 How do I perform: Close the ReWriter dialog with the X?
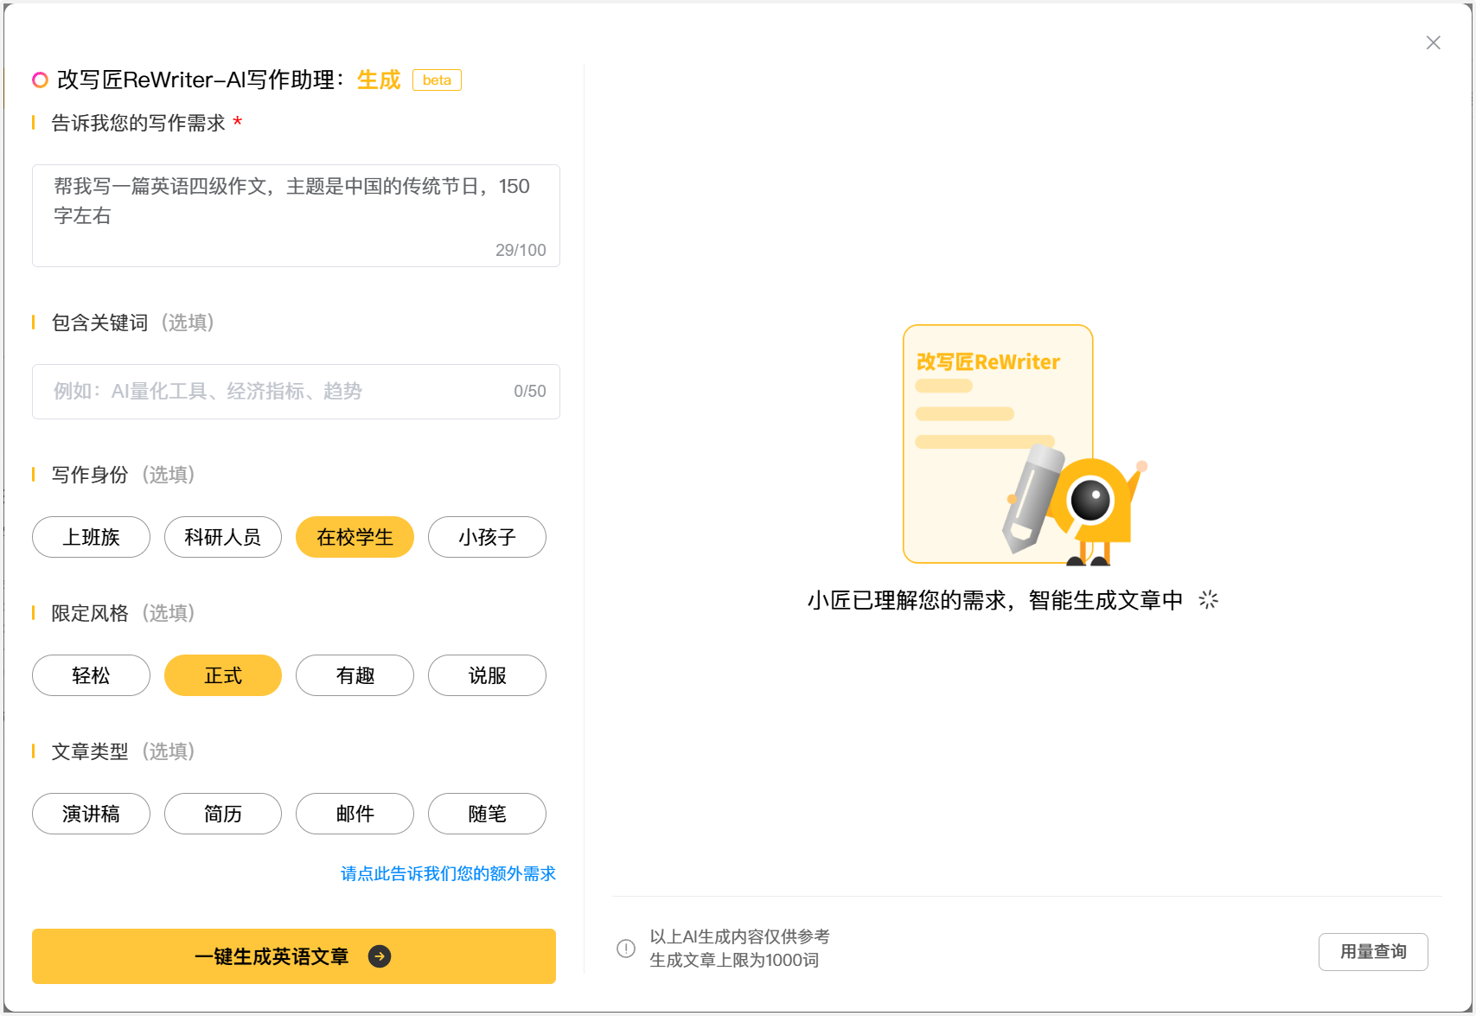[x=1433, y=43]
